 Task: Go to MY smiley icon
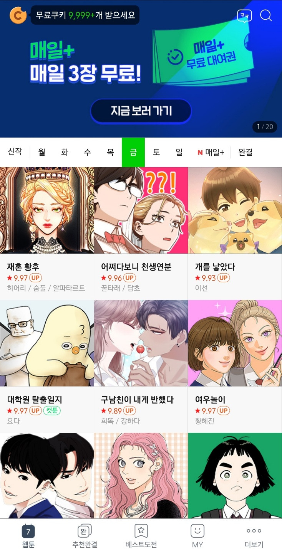coord(197,531)
